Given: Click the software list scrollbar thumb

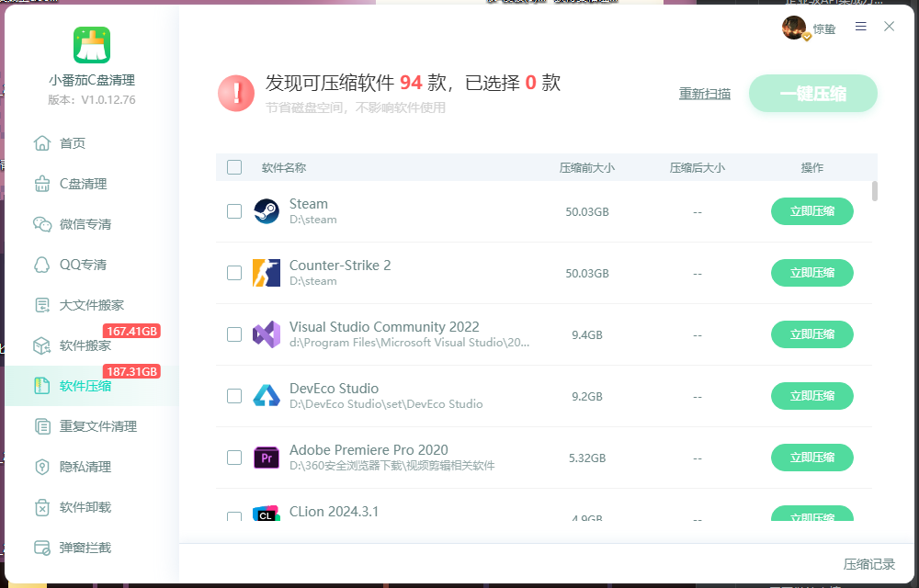Looking at the screenshot, I should (875, 191).
